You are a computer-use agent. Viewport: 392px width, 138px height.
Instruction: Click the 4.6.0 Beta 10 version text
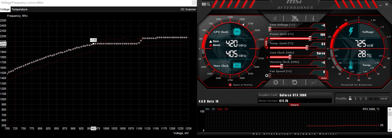[209, 101]
